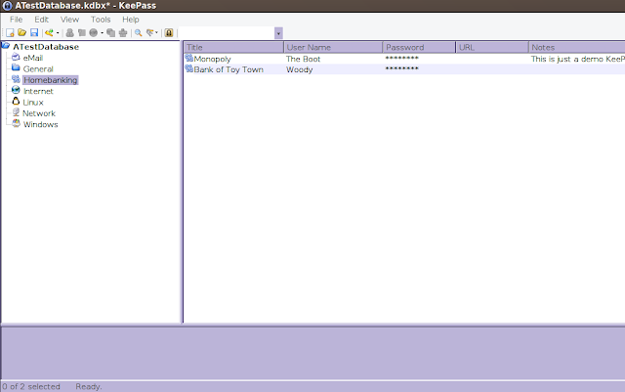This screenshot has height=392, width=625.
Task: Click the 'Ready.' status bar text
Action: tap(89, 386)
